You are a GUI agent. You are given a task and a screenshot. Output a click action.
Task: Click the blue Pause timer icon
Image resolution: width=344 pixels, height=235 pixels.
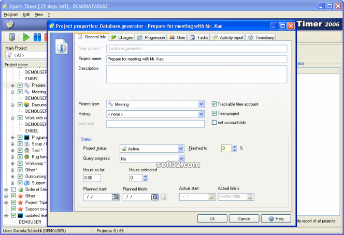(37, 37)
